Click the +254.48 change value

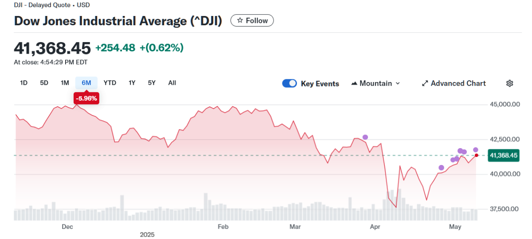(x=115, y=48)
